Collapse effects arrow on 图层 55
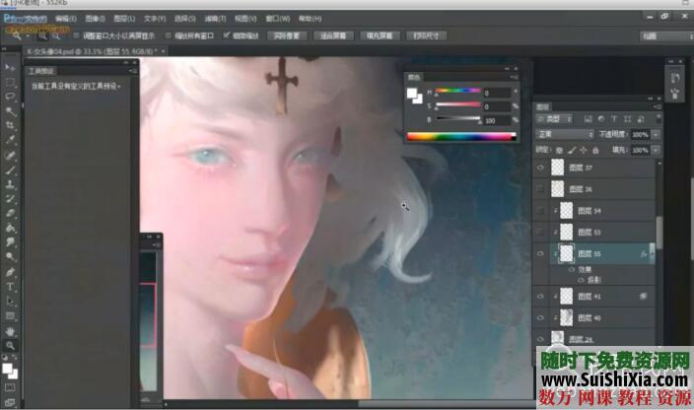 click(651, 254)
